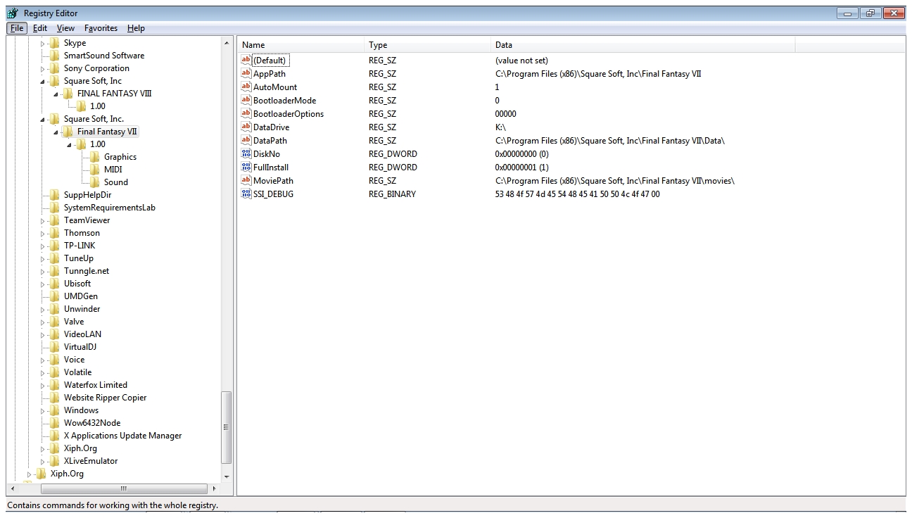Collapse the Square Soft, Inc. key
Viewport: 912px width, 518px height.
43,120
